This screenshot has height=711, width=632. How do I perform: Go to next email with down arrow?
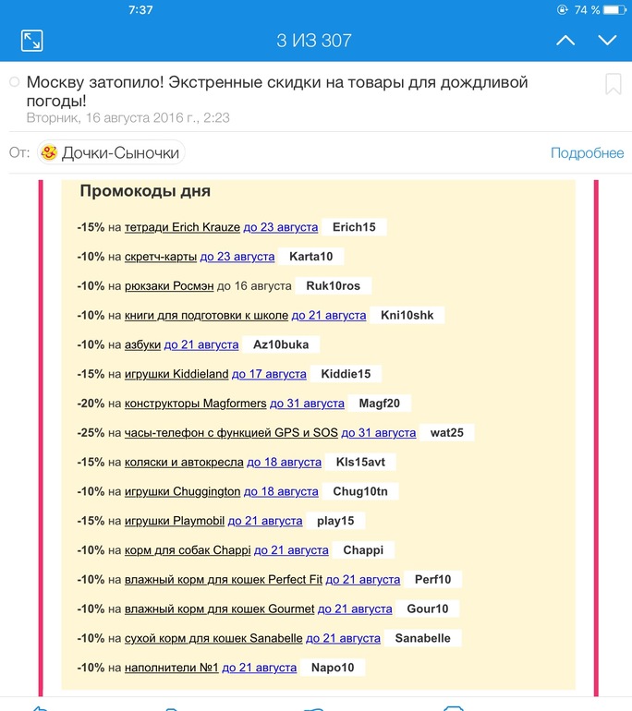coord(607,41)
